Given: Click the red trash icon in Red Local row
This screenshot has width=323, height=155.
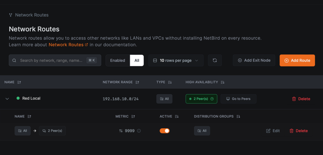Looking at the screenshot, I should (294, 99).
